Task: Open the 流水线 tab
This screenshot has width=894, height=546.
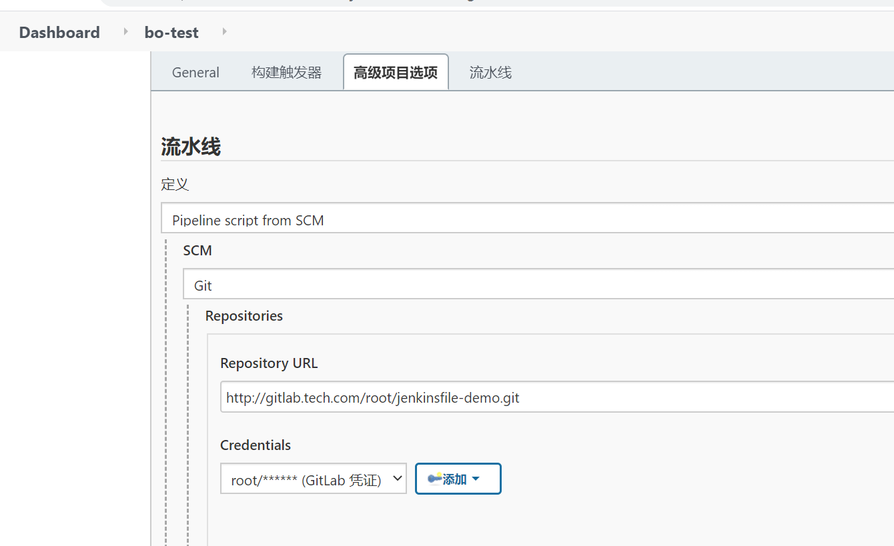Action: [x=490, y=72]
